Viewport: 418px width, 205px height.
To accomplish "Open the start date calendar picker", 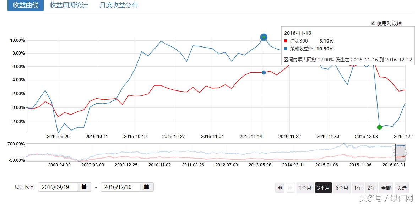I will [x=84, y=187].
